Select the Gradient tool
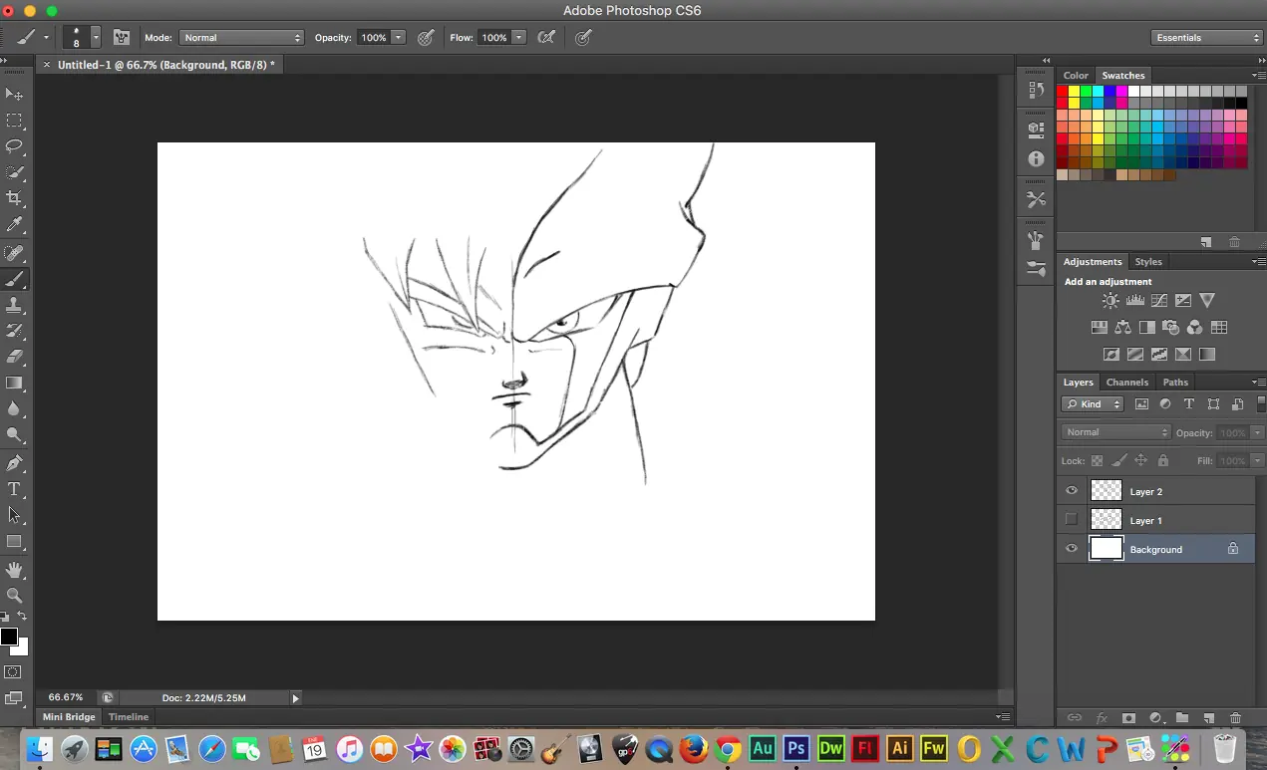Image resolution: width=1267 pixels, height=770 pixels. [x=14, y=383]
